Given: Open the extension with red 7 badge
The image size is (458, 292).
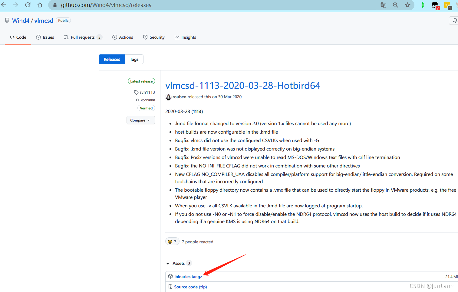Looking at the screenshot, I should [x=435, y=5].
